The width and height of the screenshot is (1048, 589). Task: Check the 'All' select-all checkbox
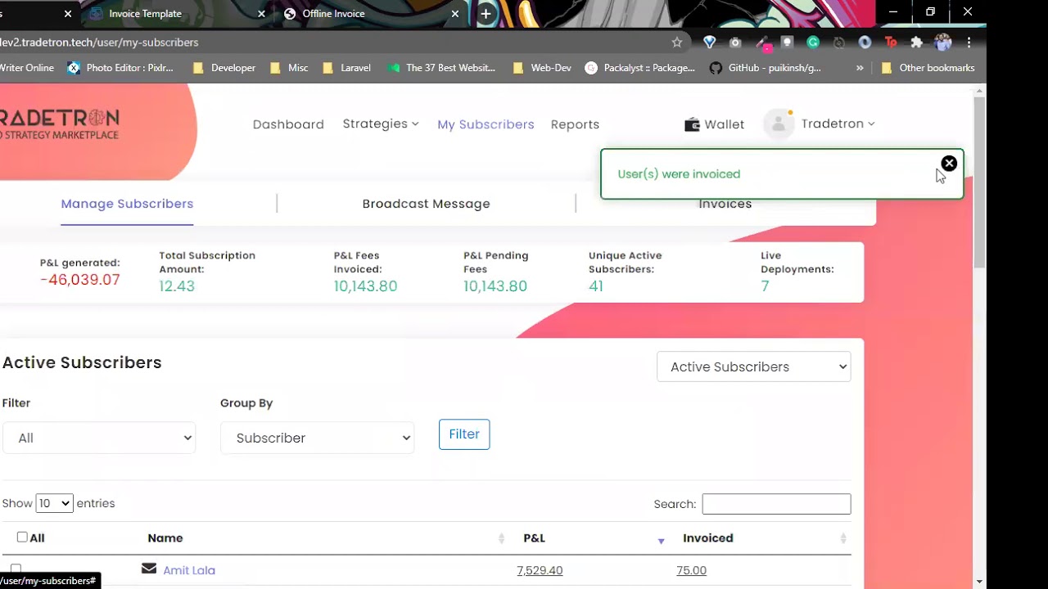pyautogui.click(x=22, y=537)
